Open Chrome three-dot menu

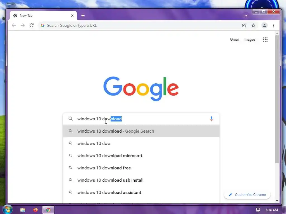(x=273, y=25)
